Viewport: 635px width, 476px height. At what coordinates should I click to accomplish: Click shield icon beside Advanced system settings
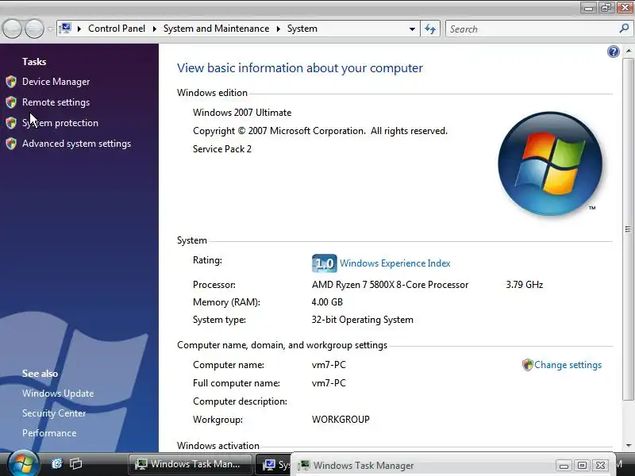11,144
